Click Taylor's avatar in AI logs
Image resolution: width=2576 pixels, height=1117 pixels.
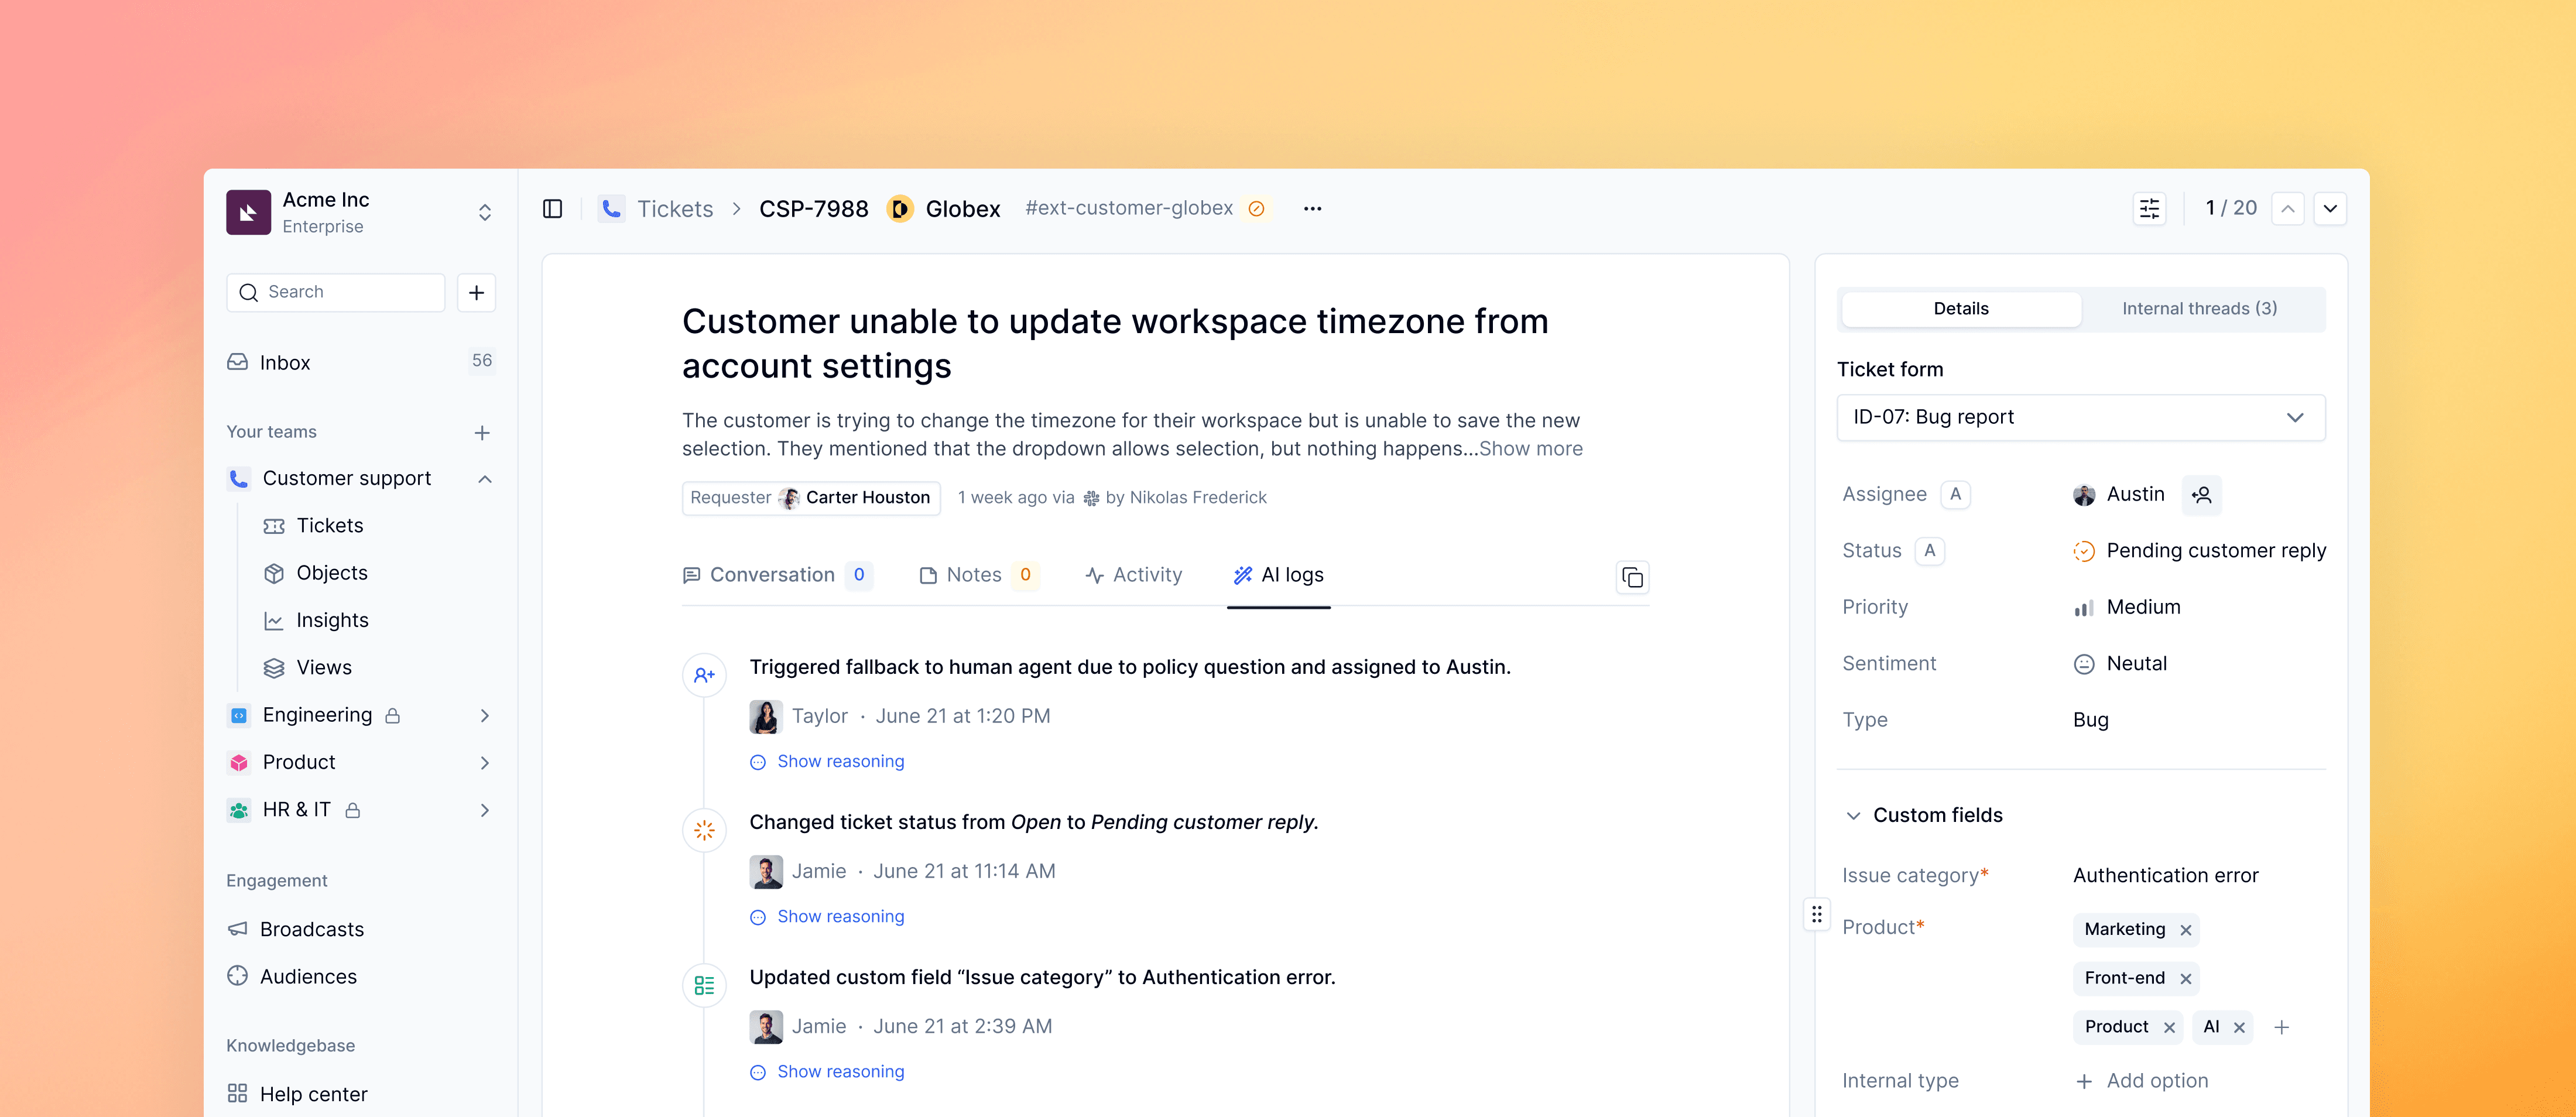click(766, 716)
